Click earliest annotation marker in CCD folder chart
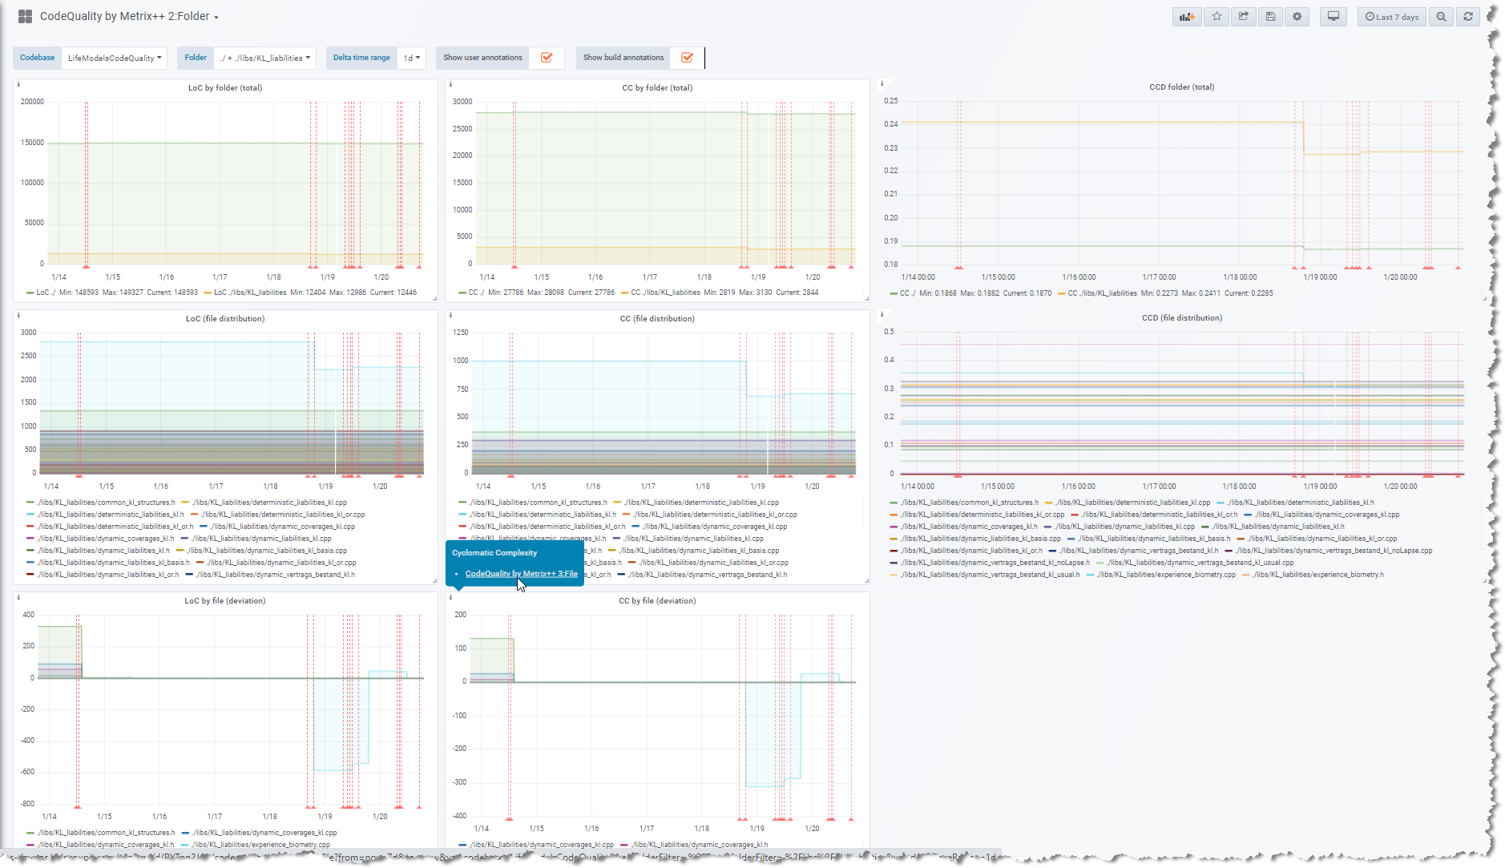 point(958,267)
